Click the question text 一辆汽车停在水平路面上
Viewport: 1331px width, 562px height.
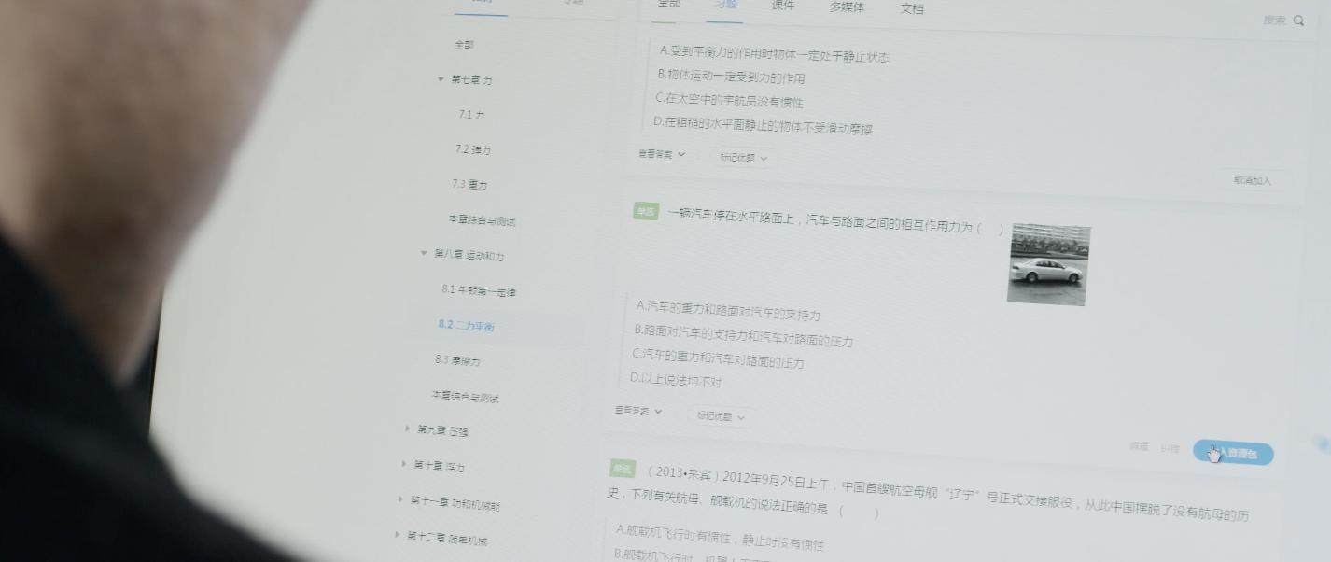(x=835, y=220)
